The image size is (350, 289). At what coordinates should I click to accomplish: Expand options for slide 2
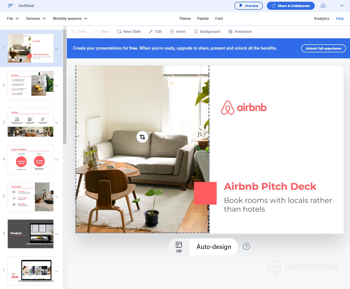click(x=57, y=85)
